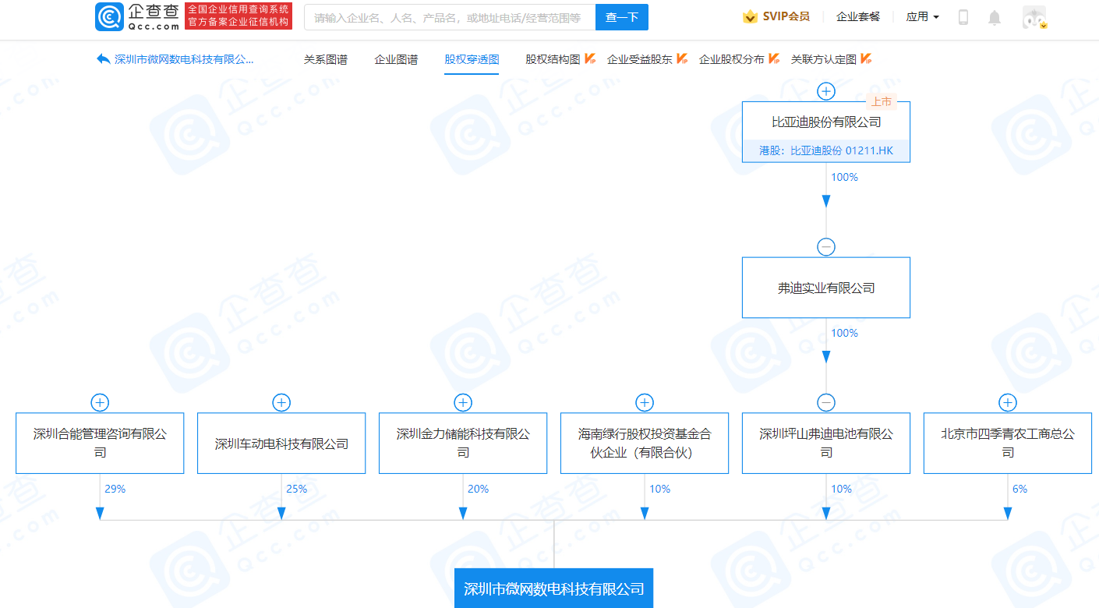Expand node above 深圳合能管理咨询有限公司

100,402
